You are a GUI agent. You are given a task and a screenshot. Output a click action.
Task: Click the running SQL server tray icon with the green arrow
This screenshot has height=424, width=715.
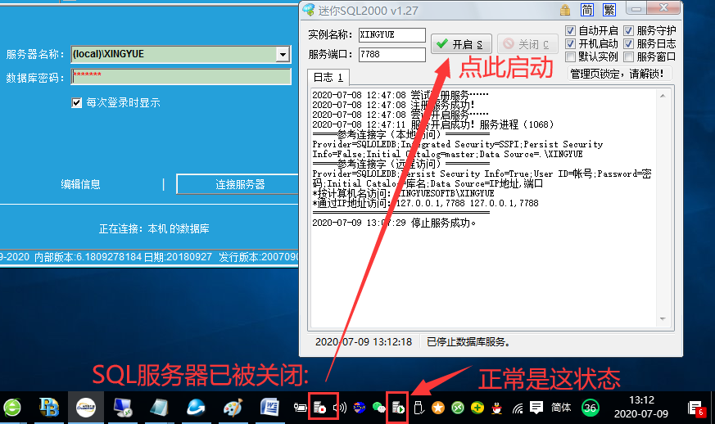(x=399, y=408)
